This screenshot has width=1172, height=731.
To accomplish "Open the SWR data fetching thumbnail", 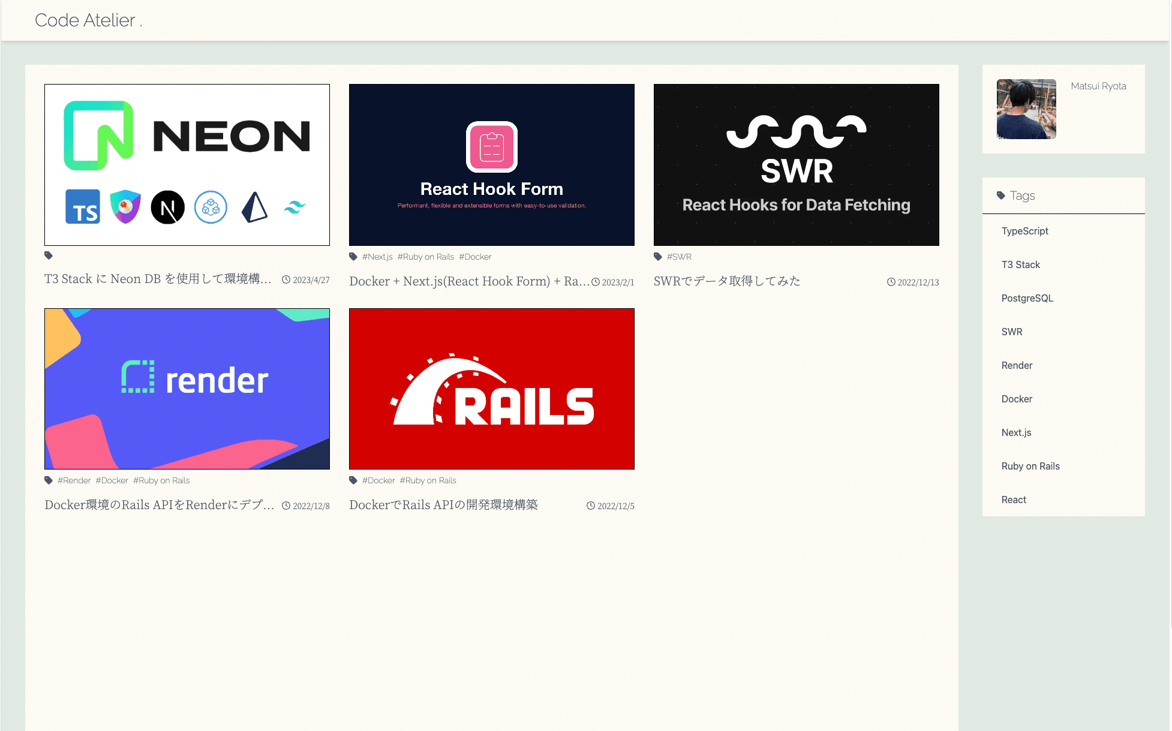I will (x=796, y=165).
